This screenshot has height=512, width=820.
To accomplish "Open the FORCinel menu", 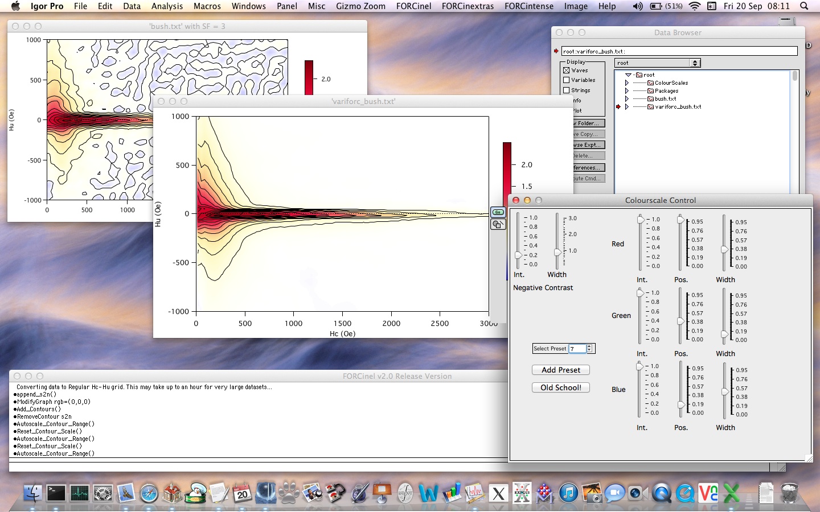I will click(x=413, y=6).
